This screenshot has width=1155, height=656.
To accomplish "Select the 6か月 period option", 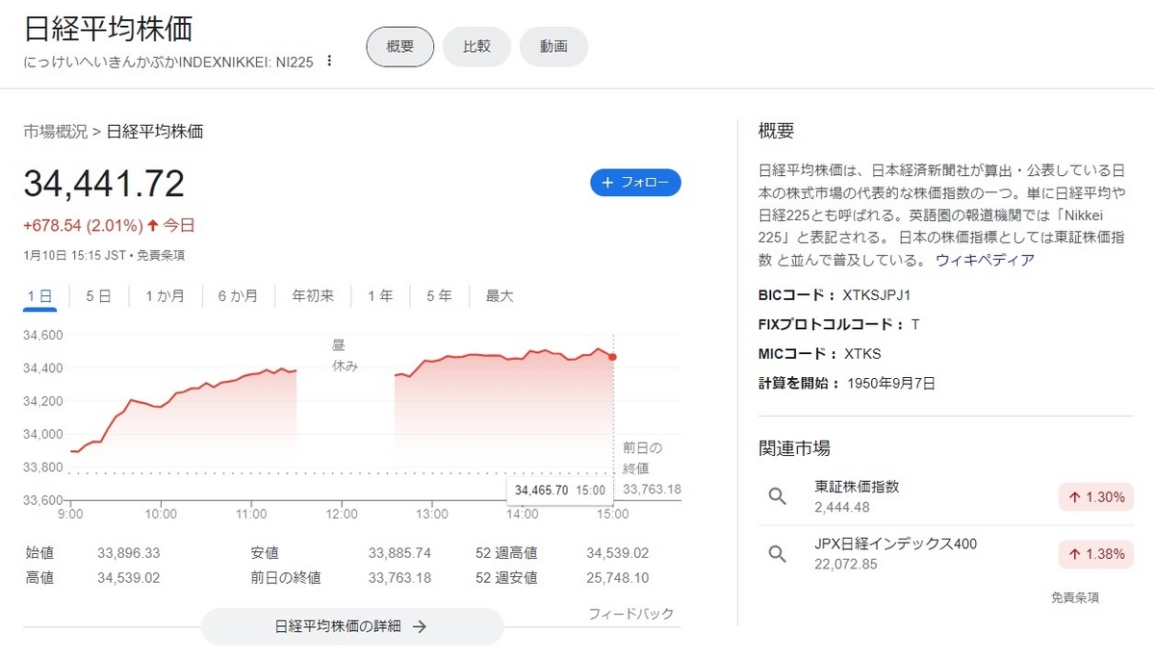I will point(237,296).
